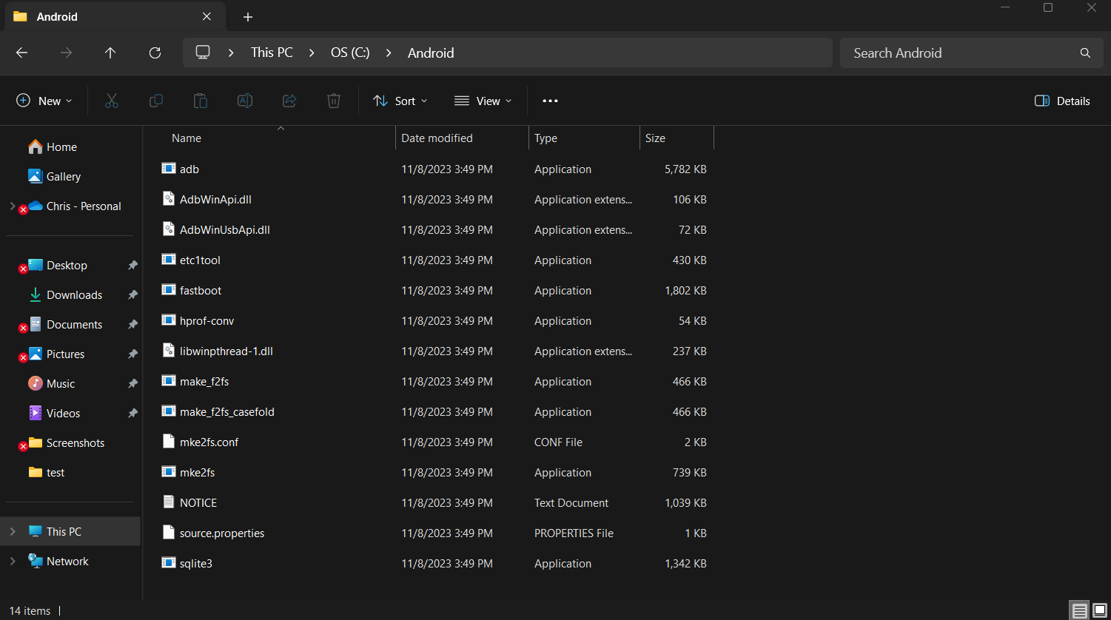Open the Sort dropdown menu
The image size is (1111, 620).
click(400, 101)
